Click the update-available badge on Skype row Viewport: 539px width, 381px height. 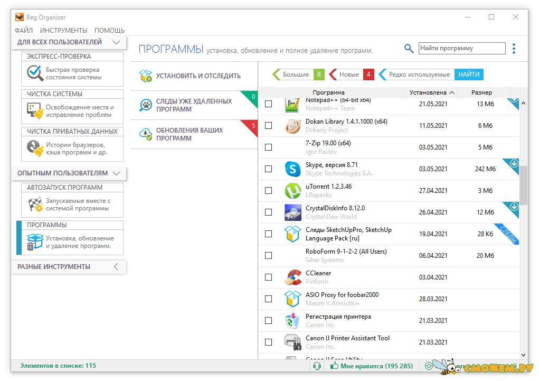click(x=514, y=163)
